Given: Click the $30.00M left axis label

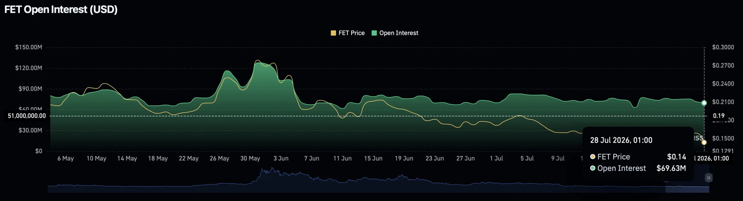Looking at the screenshot, I should (30, 130).
